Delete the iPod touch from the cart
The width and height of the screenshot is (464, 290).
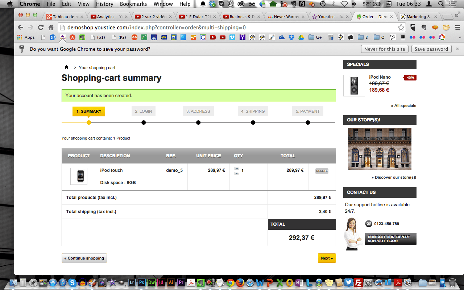[x=322, y=171]
